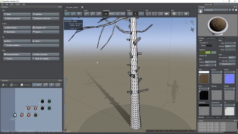
Task: Open the File menu
Action: [3, 4]
